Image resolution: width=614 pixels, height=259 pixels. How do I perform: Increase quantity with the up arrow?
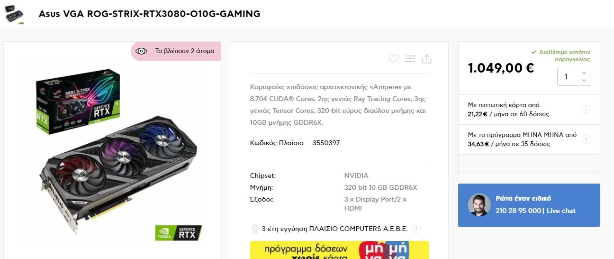pos(584,73)
